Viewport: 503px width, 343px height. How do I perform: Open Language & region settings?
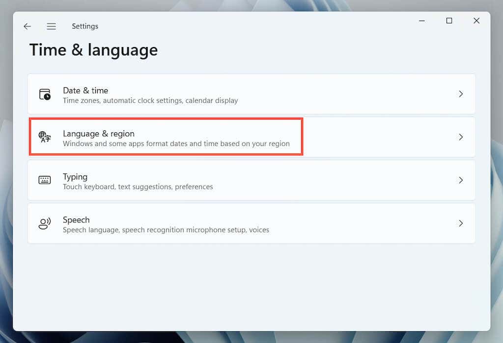click(x=251, y=137)
